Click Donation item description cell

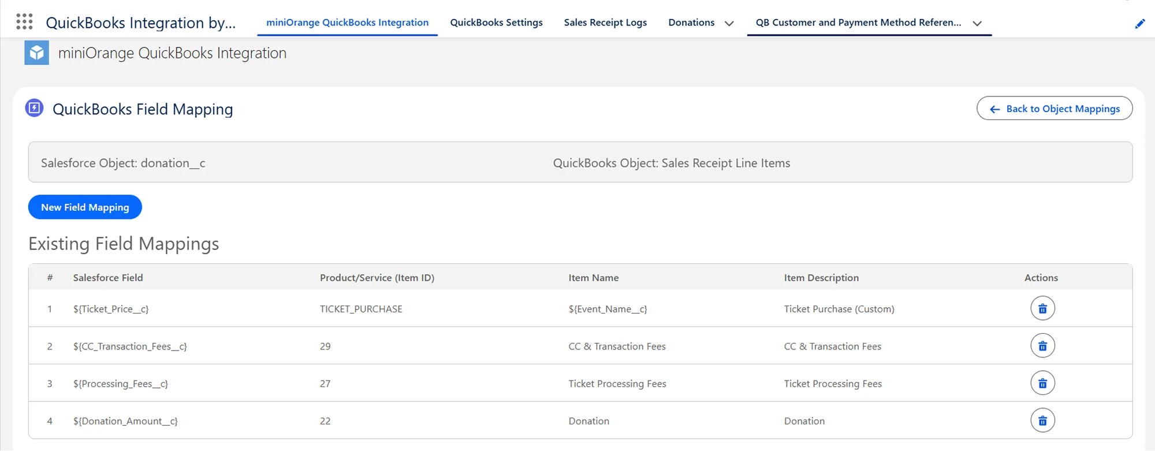[x=804, y=422]
